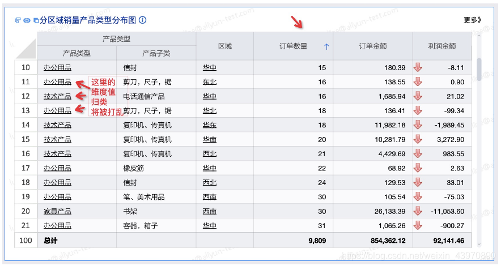Image resolution: width=501 pixels, height=266 pixels.
Task: Click the red down arrow in row 18
Action: coord(418,182)
